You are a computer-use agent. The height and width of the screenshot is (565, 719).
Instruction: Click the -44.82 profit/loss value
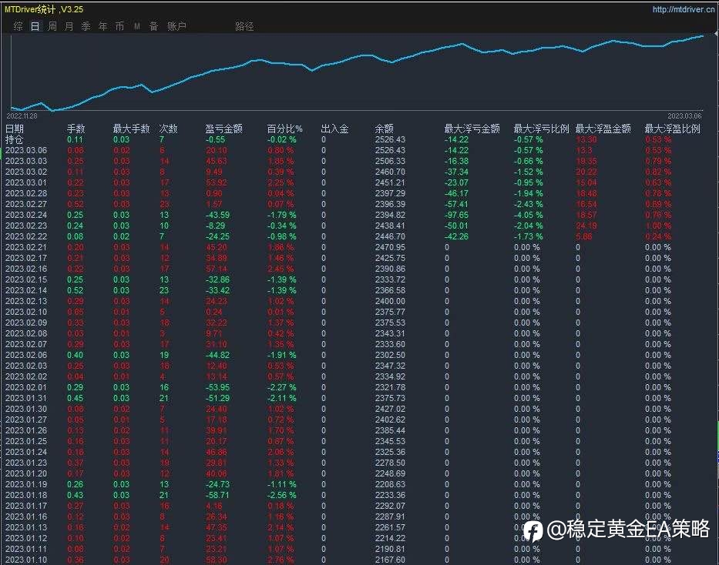click(217, 355)
